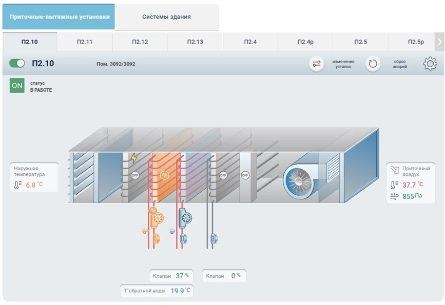The image size is (445, 305).
Task: Click the green ON status indicator
Action: point(17,86)
